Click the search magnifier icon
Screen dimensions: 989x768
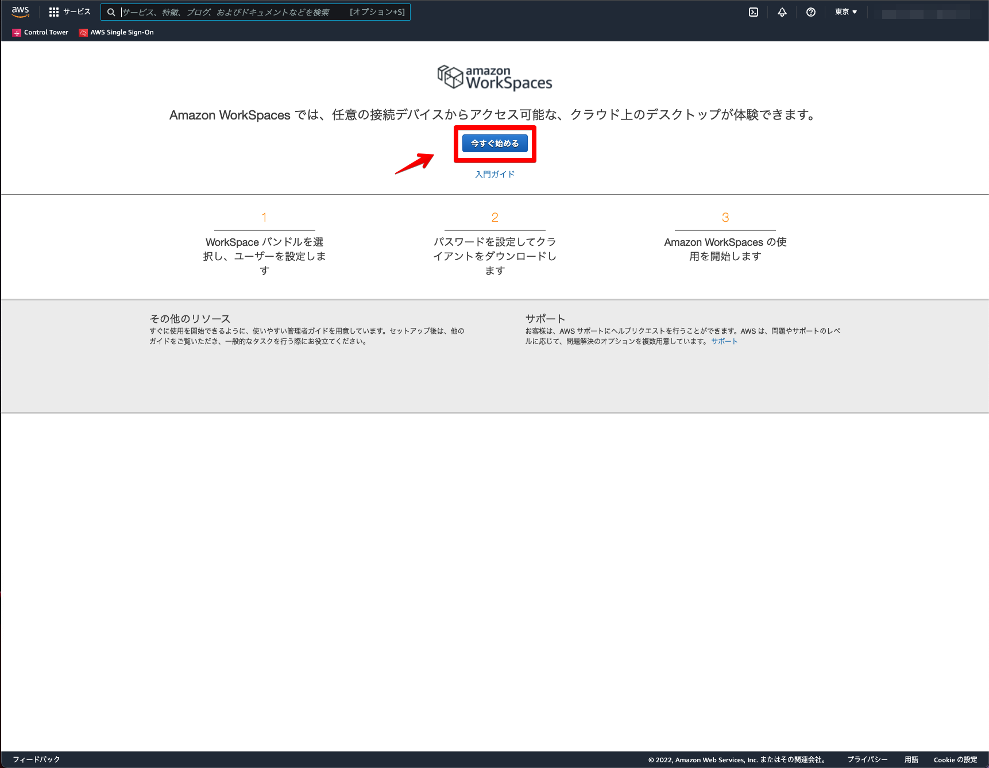coord(110,11)
